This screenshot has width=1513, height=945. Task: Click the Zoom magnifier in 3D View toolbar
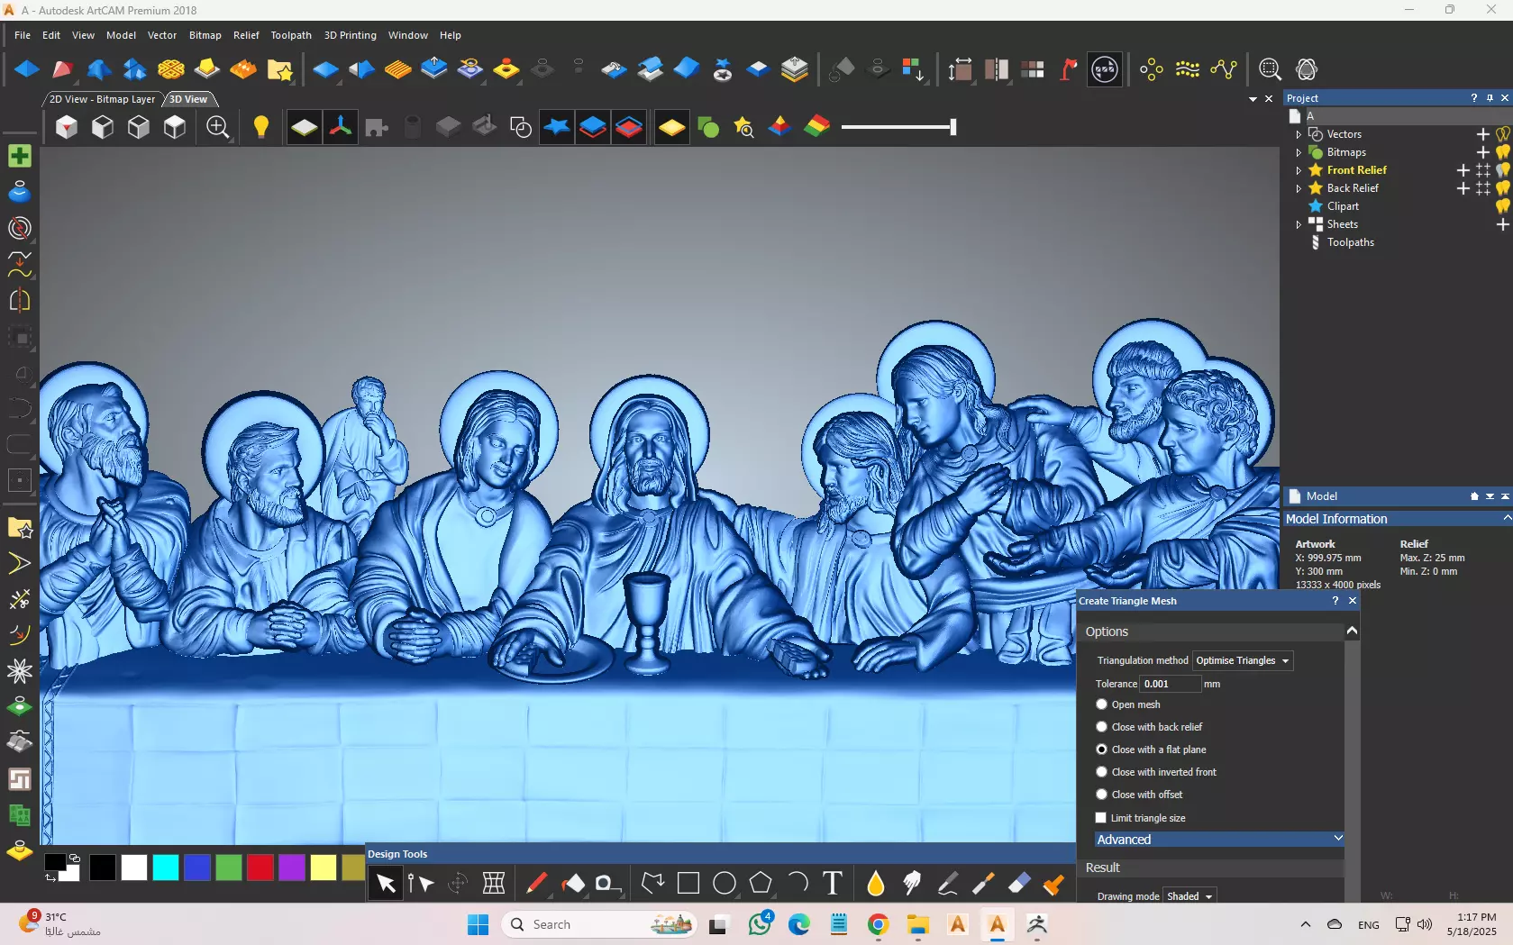coord(217,127)
